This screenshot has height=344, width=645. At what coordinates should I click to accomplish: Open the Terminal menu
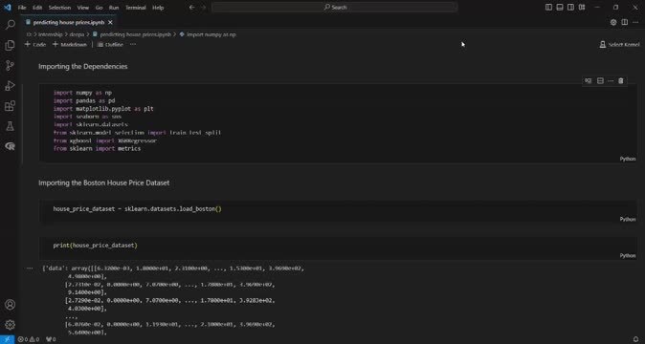click(x=135, y=8)
